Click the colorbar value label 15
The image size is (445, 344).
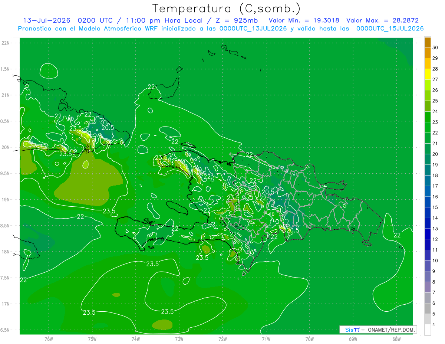(x=435, y=207)
